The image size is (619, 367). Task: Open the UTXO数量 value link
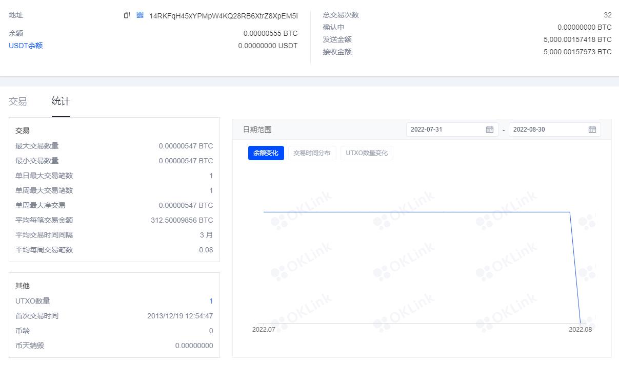(x=211, y=301)
